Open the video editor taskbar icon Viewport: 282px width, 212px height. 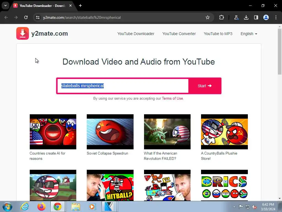109,206
